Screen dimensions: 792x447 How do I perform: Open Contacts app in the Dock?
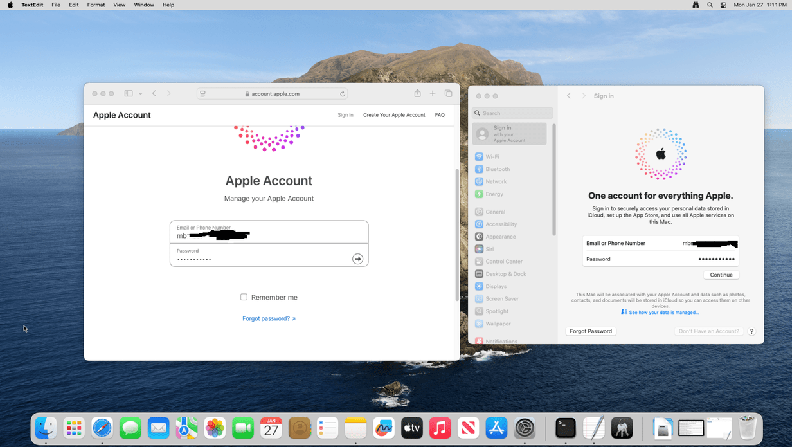pos(300,428)
